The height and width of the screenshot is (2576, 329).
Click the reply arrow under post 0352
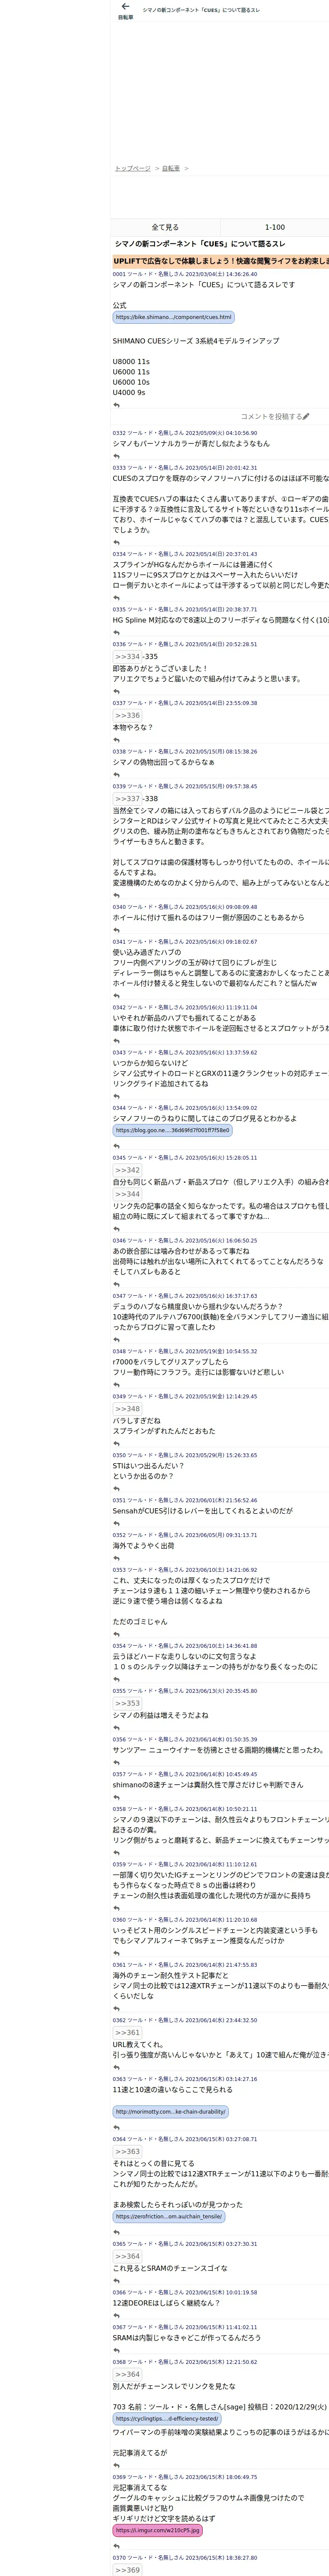click(117, 1558)
